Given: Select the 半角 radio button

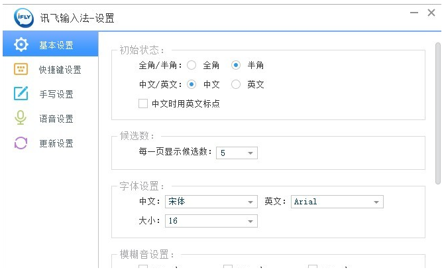Looking at the screenshot, I should [x=236, y=65].
